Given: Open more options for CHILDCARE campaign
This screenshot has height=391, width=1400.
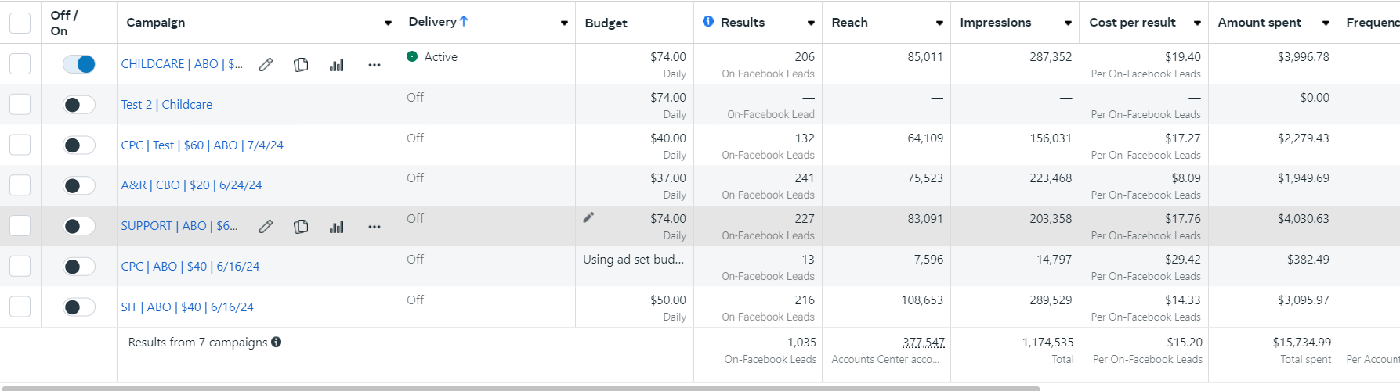Looking at the screenshot, I should 374,65.
